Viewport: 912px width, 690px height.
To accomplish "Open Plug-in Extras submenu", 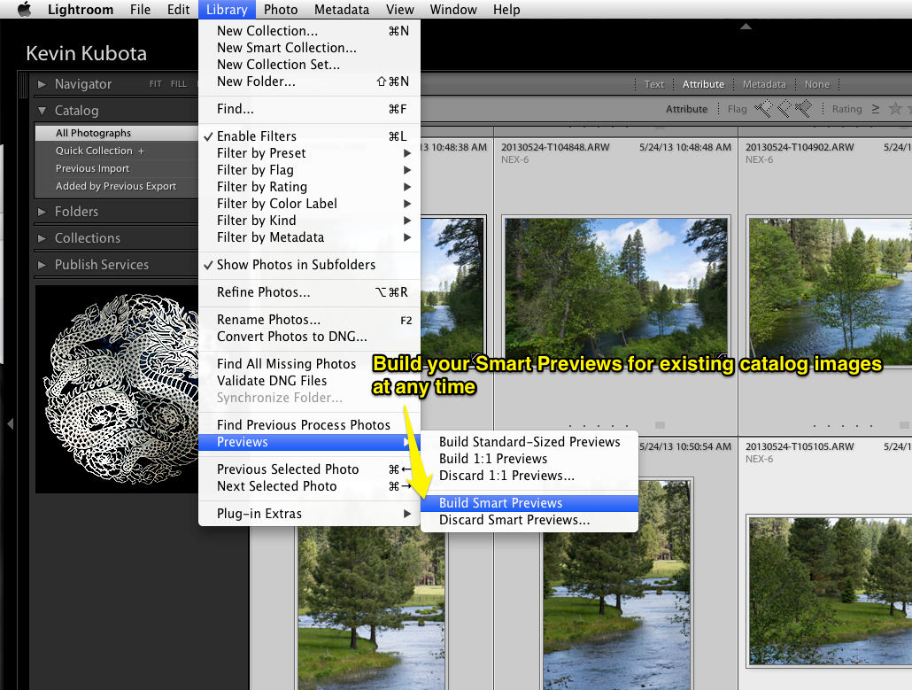I will tap(309, 514).
